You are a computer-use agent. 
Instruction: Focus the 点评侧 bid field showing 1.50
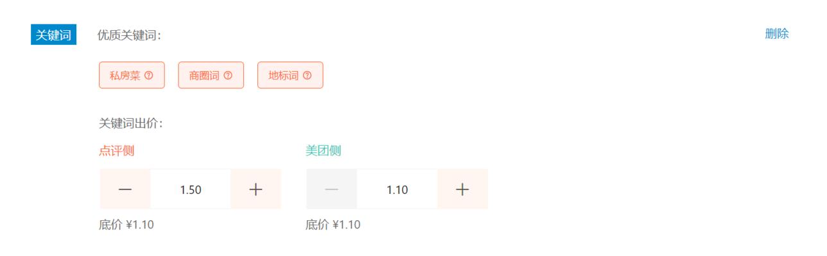point(191,189)
